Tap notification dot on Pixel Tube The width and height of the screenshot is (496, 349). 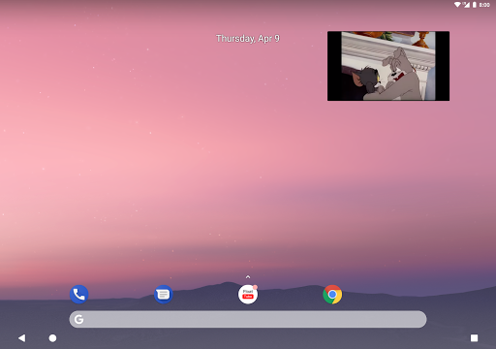255,287
